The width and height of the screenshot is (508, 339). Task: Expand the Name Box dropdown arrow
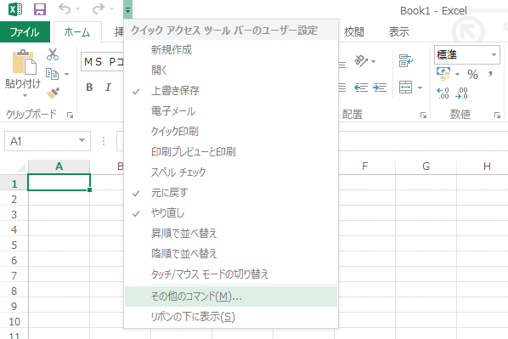pos(82,141)
